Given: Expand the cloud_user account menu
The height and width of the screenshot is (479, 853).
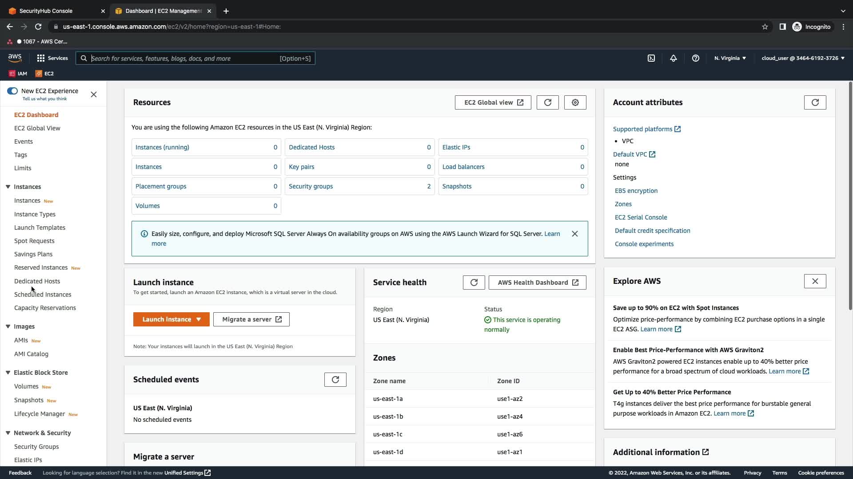Looking at the screenshot, I should pos(802,58).
